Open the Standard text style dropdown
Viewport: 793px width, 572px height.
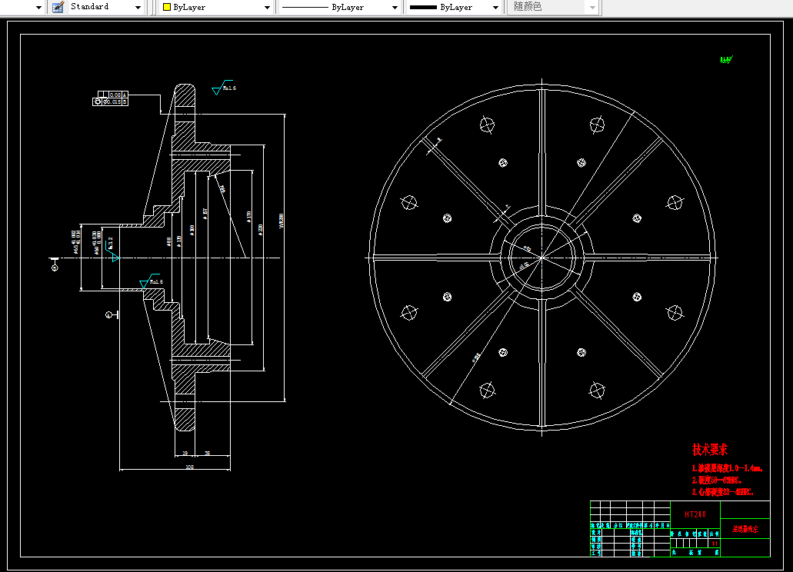[138, 7]
